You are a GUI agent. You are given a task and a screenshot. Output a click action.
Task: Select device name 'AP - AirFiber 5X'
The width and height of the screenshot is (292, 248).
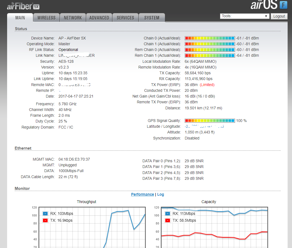point(72,38)
